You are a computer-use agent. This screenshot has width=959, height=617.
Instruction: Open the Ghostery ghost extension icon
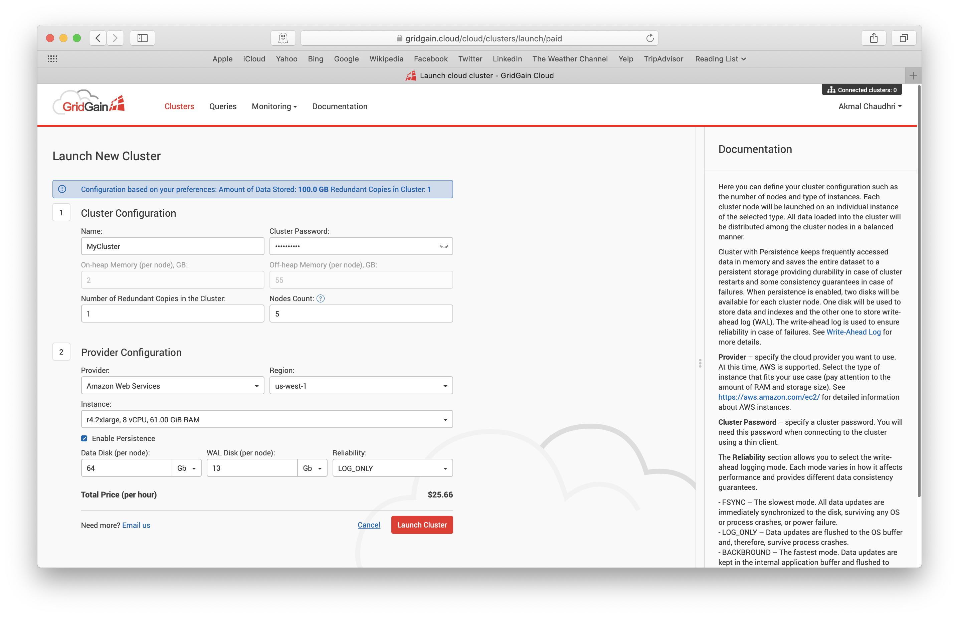(x=283, y=38)
